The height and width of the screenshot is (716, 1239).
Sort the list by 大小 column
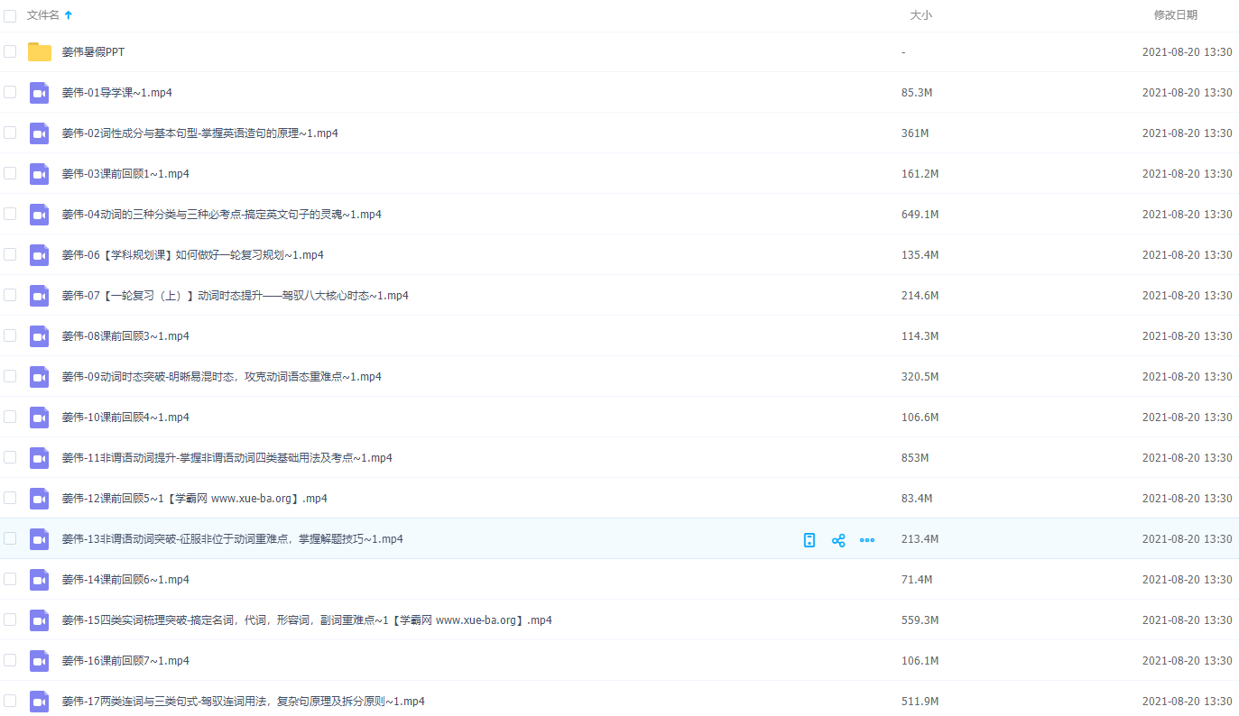point(920,15)
